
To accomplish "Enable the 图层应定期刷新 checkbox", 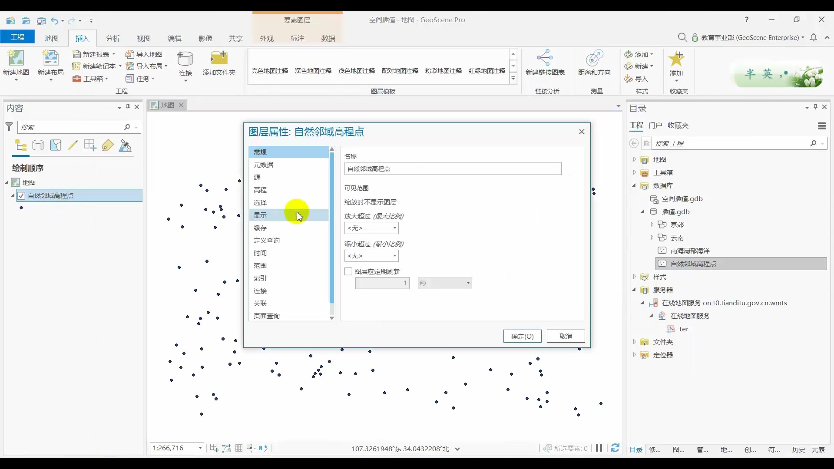I will [348, 271].
